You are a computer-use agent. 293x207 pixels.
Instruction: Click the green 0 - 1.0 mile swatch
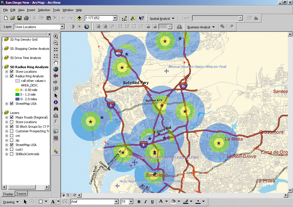coord(17,94)
